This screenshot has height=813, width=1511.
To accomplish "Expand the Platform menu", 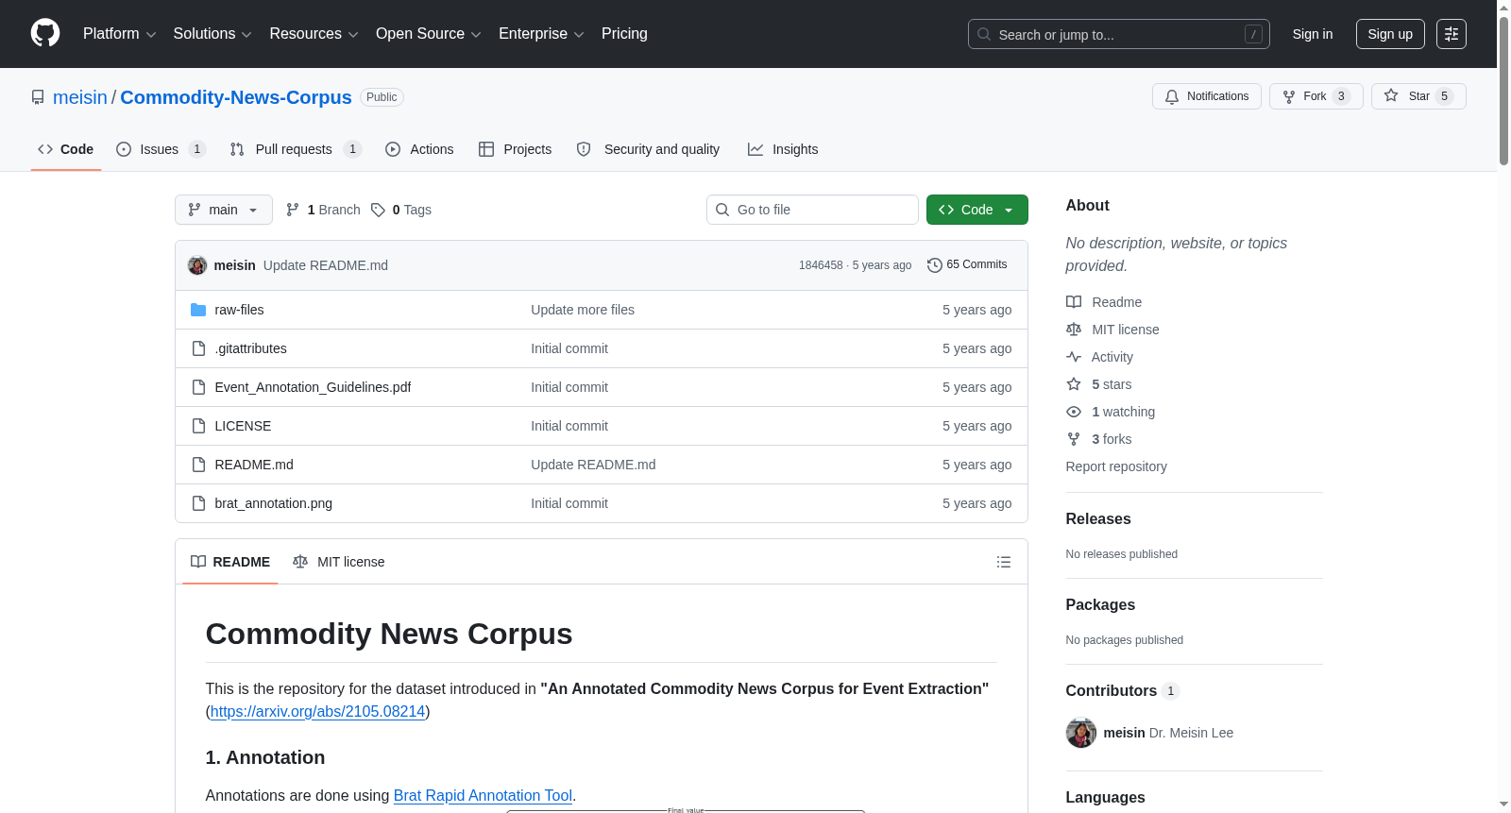I will [x=119, y=34].
